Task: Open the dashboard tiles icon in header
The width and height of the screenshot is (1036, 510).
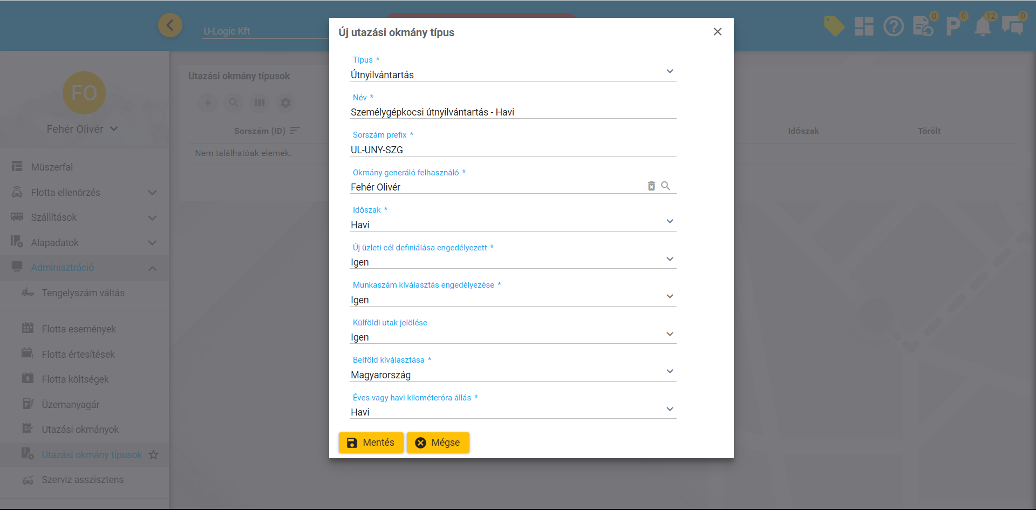Action: pyautogui.click(x=864, y=26)
